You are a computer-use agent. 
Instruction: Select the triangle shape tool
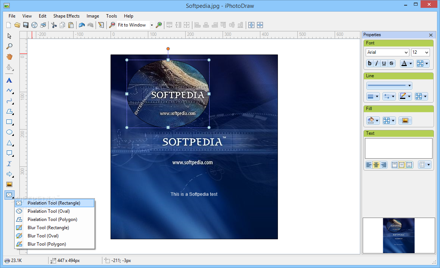point(10,143)
